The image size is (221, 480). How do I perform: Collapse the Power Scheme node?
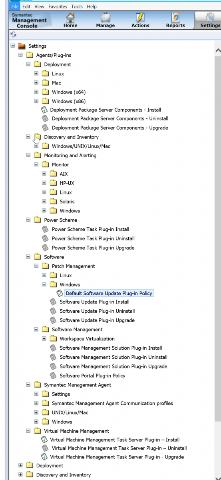tap(28, 220)
